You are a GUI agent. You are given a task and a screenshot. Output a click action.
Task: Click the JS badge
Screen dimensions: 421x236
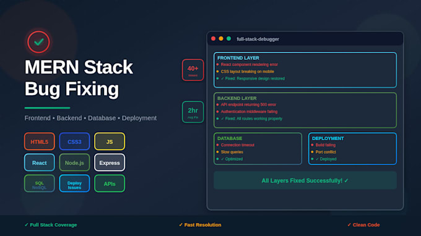point(110,141)
